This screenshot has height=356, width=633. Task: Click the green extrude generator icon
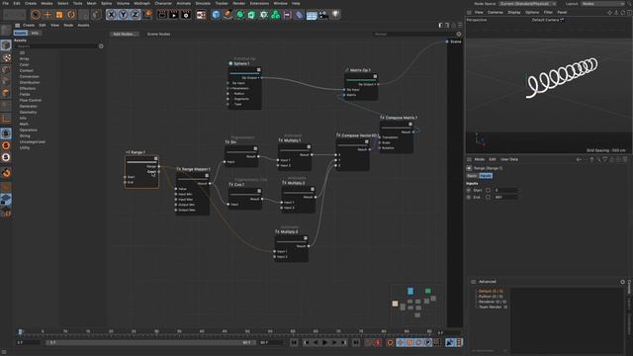tap(251, 15)
